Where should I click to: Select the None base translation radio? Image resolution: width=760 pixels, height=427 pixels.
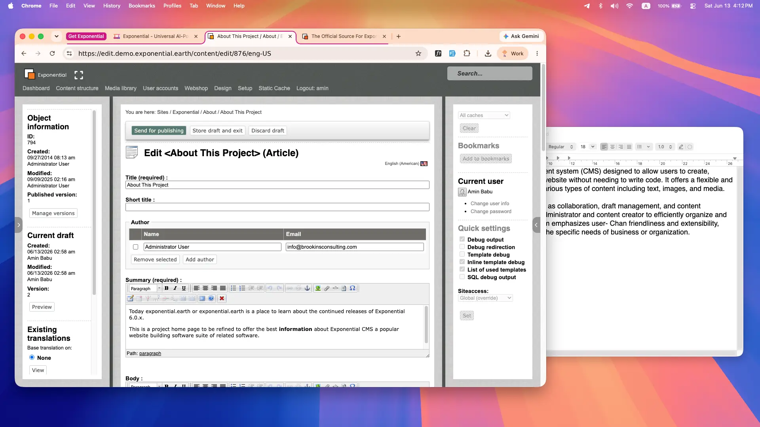pyautogui.click(x=32, y=357)
